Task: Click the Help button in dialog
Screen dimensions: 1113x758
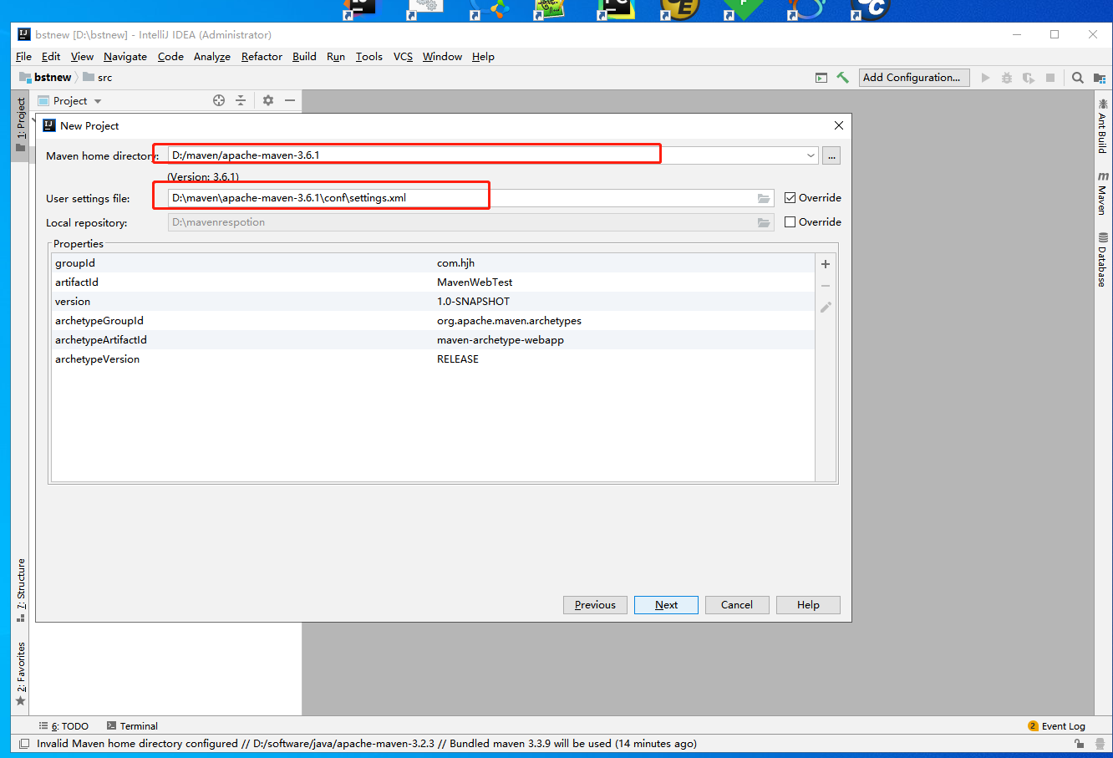Action: point(808,605)
